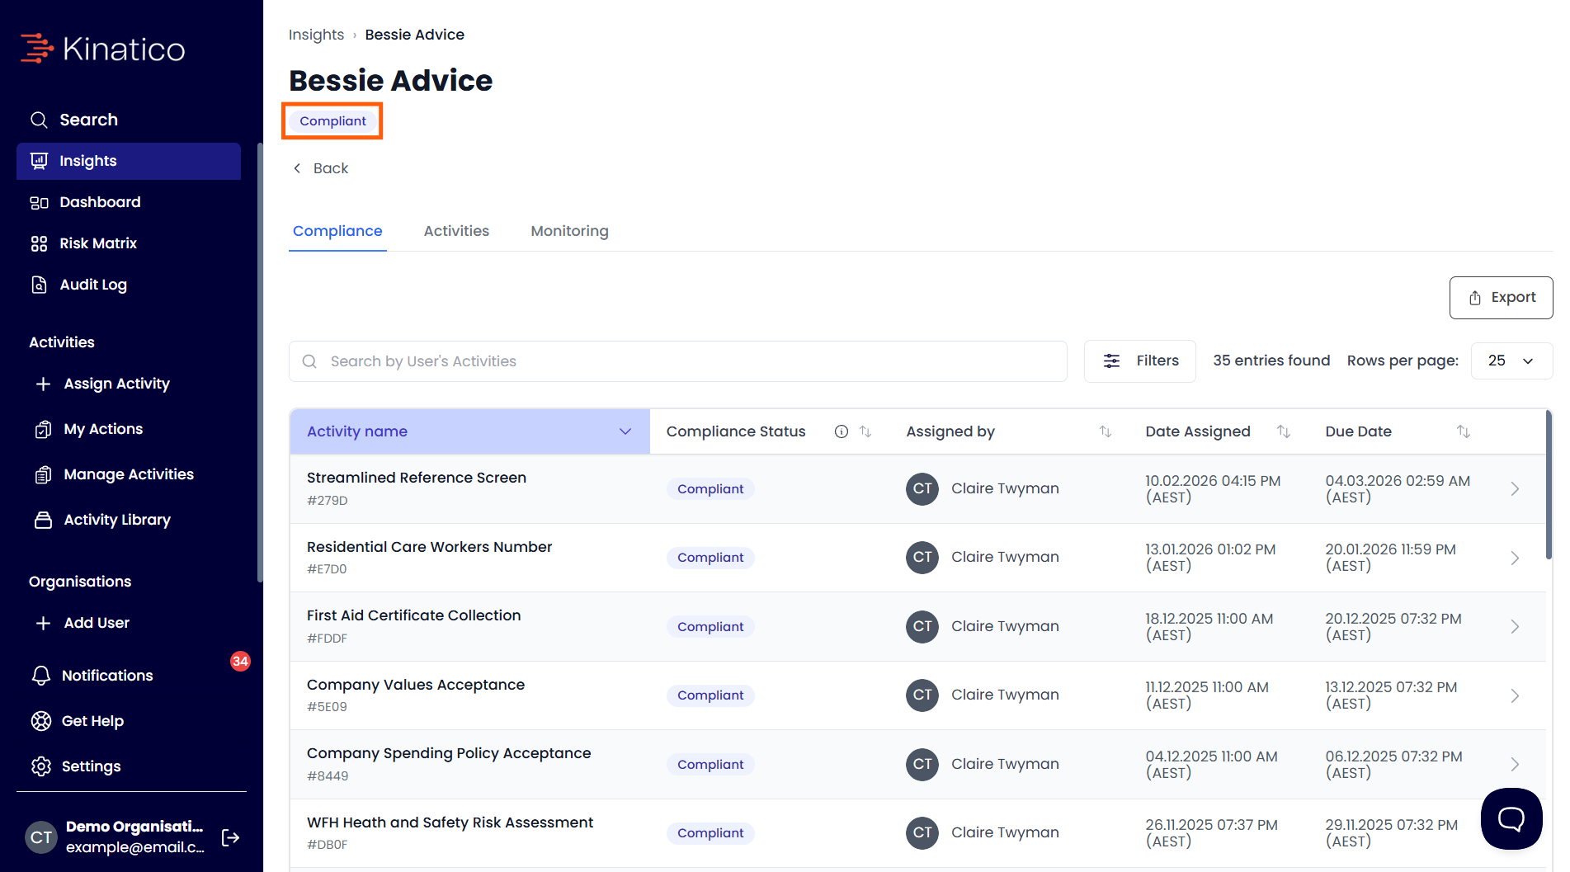Screen dimensions: 1570x872
Task: Click Company Spending Policy Acceptance activity name
Action: pos(449,753)
